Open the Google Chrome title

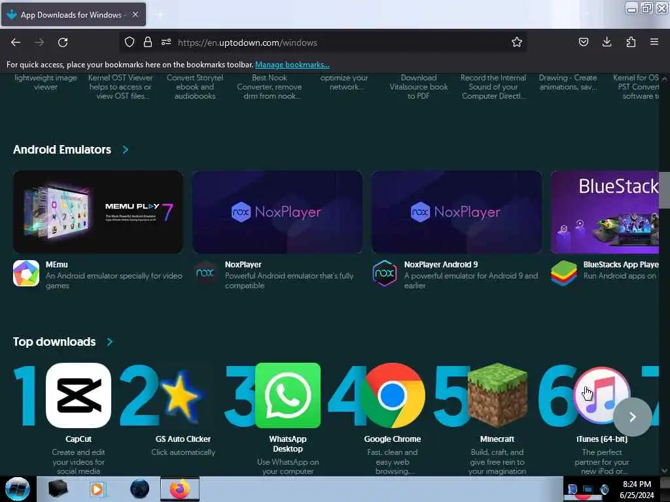[x=393, y=439]
